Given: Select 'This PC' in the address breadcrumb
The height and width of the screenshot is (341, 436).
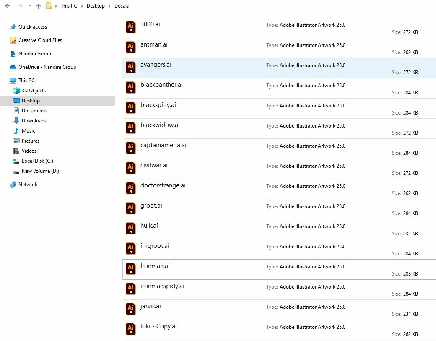Looking at the screenshot, I should 69,6.
